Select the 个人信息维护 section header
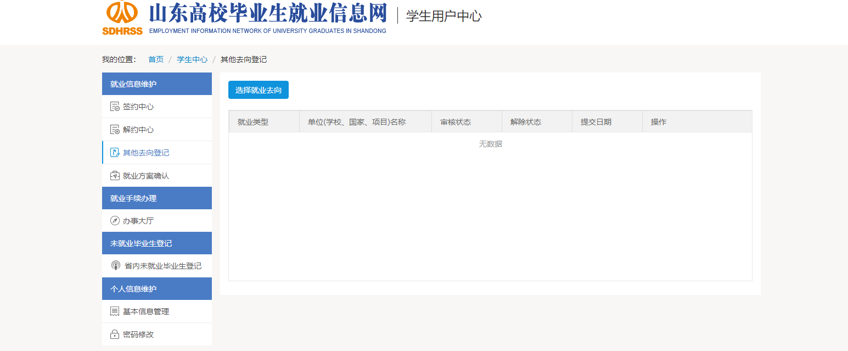Screen dimensions: 848x351 [157, 289]
